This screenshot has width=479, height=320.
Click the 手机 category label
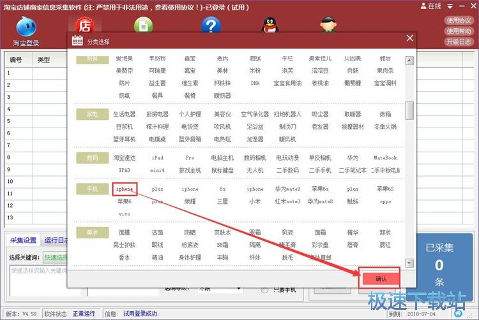92,189
